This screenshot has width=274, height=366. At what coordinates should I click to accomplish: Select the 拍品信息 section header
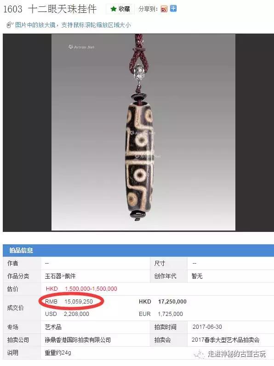click(x=21, y=250)
